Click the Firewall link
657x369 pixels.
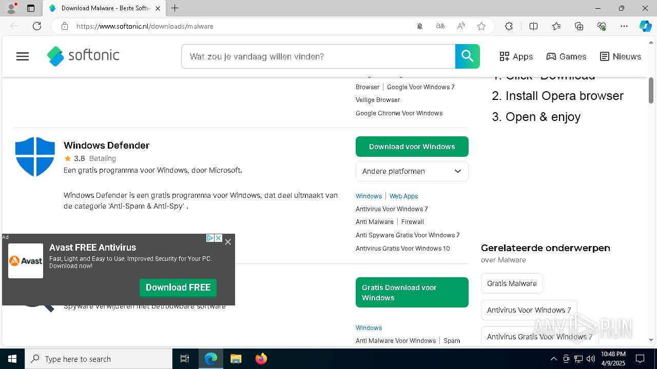(x=413, y=222)
